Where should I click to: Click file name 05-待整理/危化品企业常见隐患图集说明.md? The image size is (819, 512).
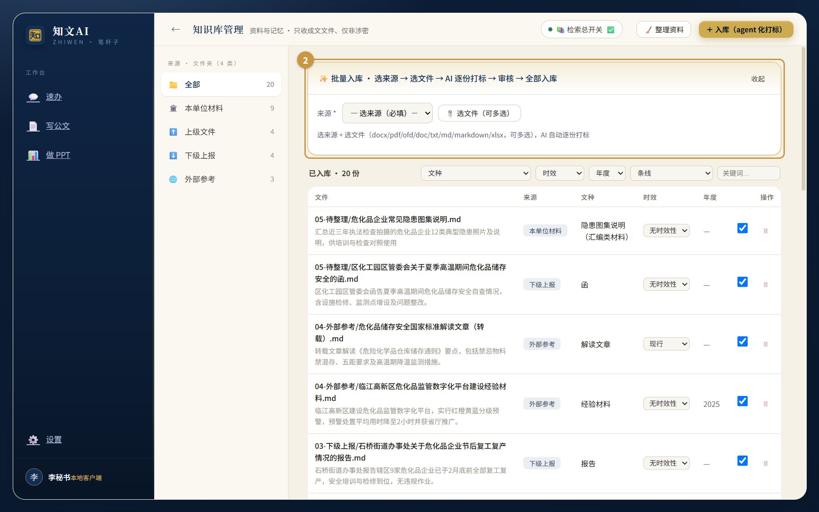tap(388, 219)
